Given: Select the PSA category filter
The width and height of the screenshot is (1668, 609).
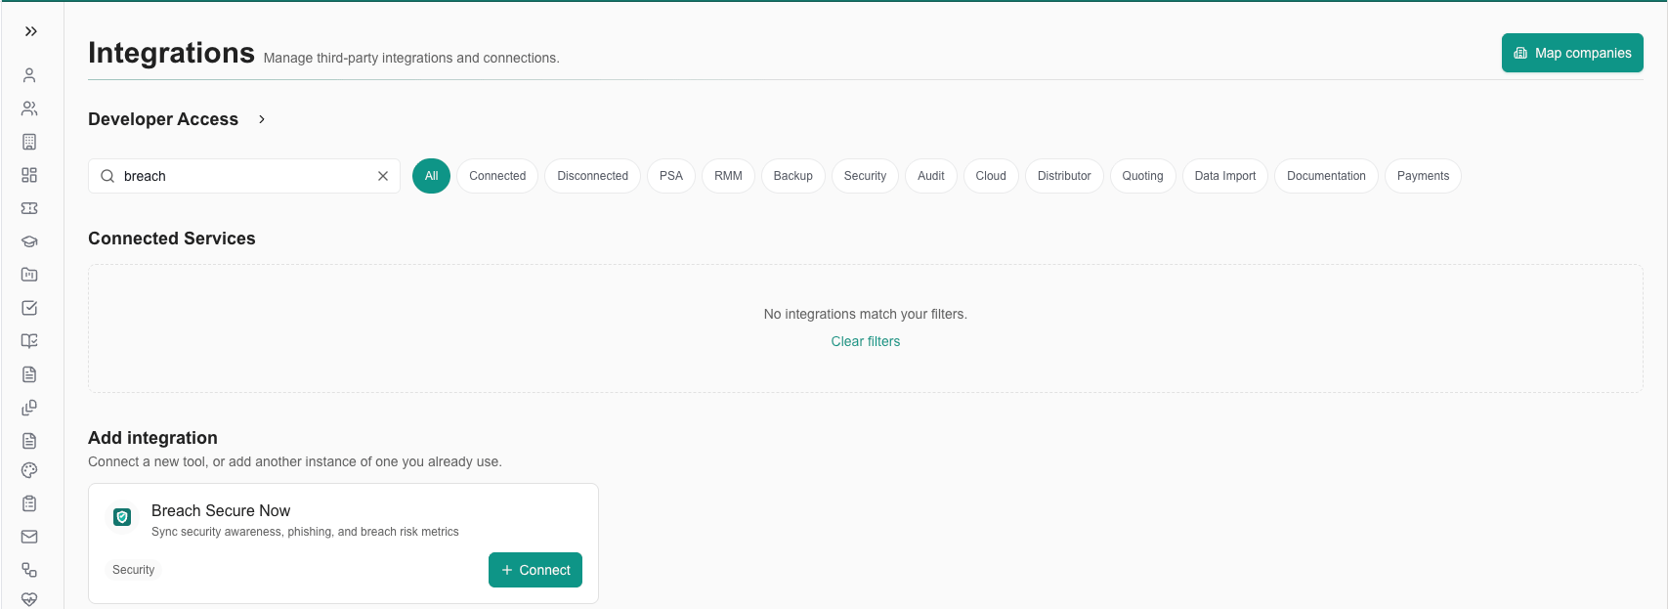Looking at the screenshot, I should [x=671, y=176].
